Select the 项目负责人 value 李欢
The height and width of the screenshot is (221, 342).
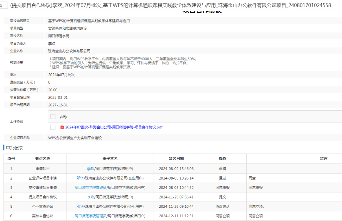tap(52, 44)
